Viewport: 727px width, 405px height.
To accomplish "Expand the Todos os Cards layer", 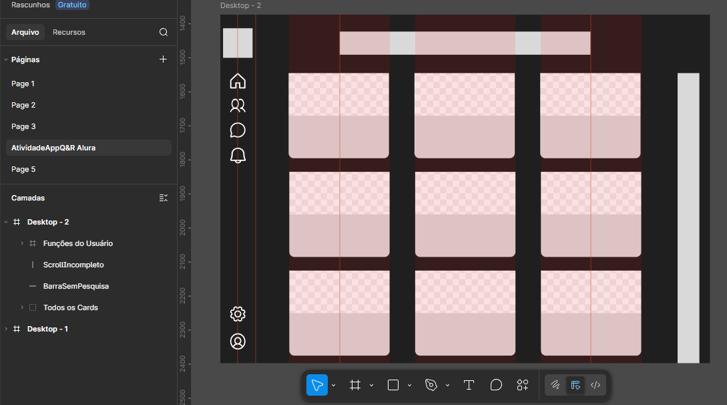I will pos(22,307).
